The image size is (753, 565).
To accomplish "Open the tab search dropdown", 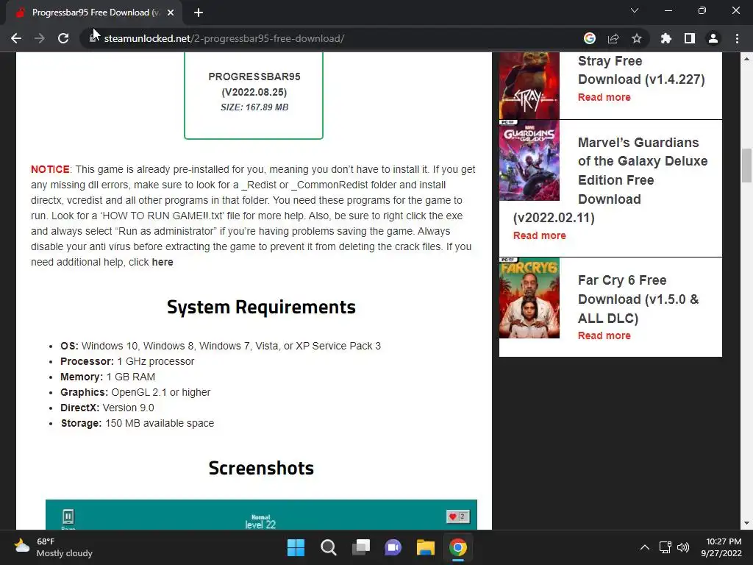I will point(635,10).
